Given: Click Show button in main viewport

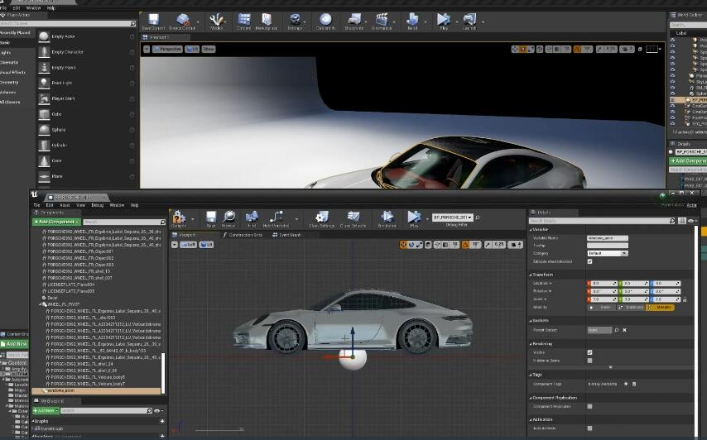Looking at the screenshot, I should tap(209, 49).
